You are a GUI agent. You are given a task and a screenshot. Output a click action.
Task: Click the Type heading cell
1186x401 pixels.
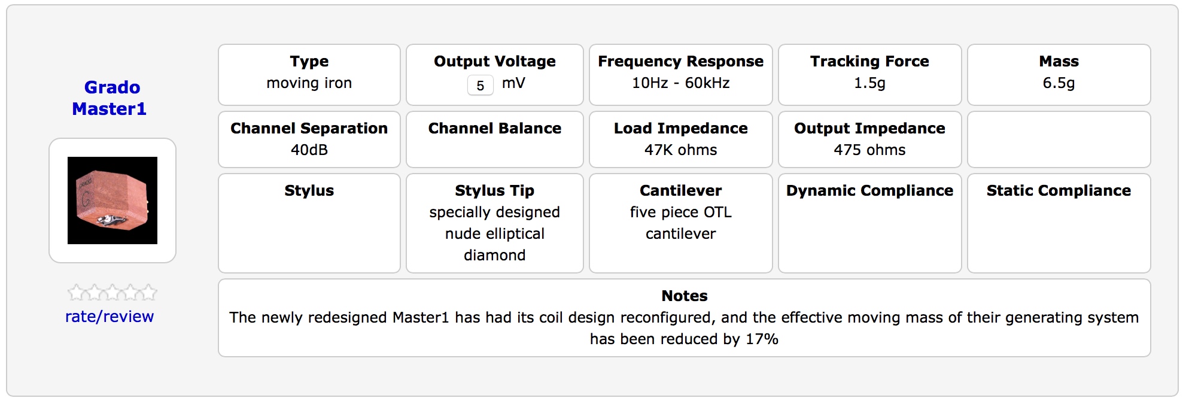(x=309, y=62)
